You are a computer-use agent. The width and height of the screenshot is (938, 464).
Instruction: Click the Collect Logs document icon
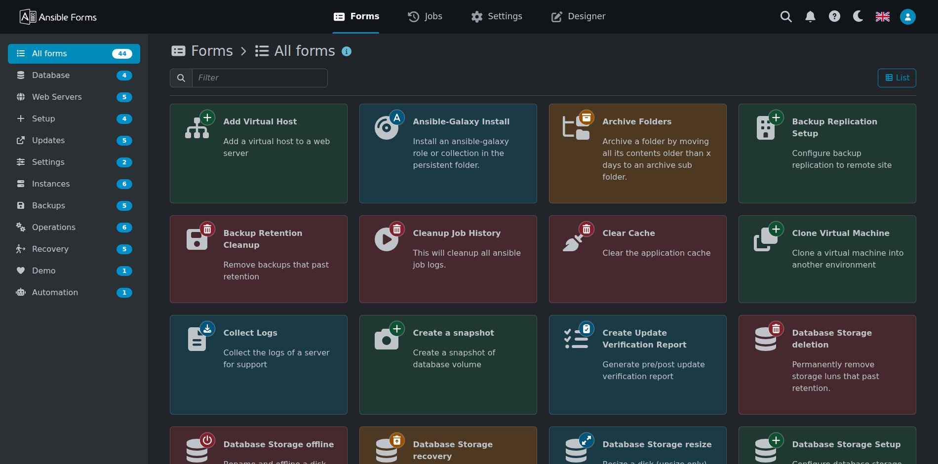(197, 340)
